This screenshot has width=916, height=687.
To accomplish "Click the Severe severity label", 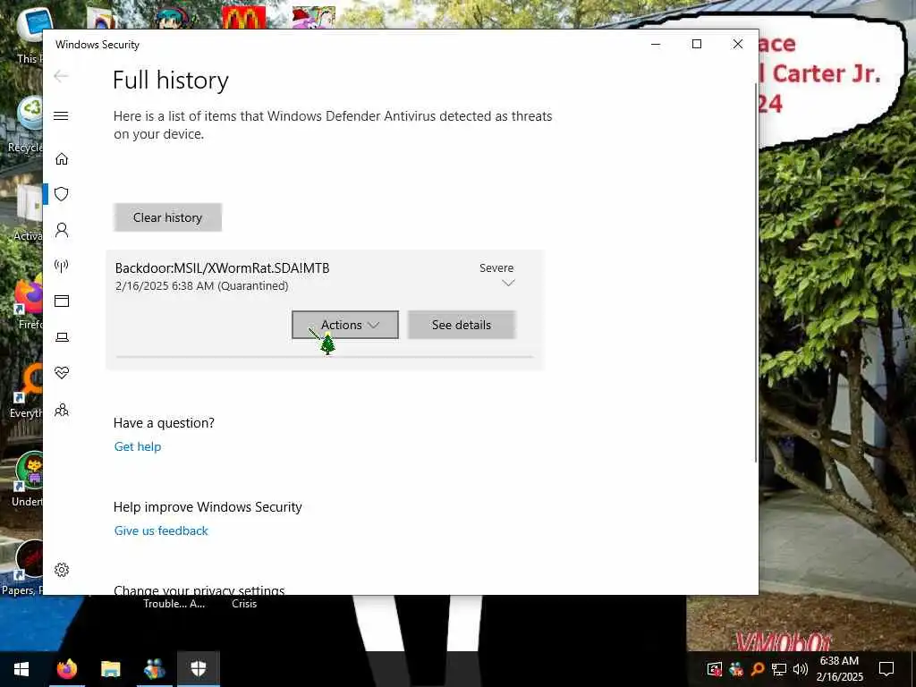I will [x=496, y=268].
